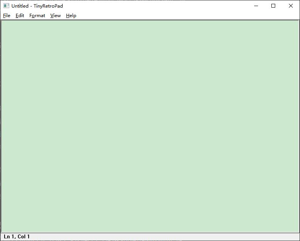Click the 'Untitled - TinyRetroPad' window title
The height and width of the screenshot is (241, 300).
(37, 6)
